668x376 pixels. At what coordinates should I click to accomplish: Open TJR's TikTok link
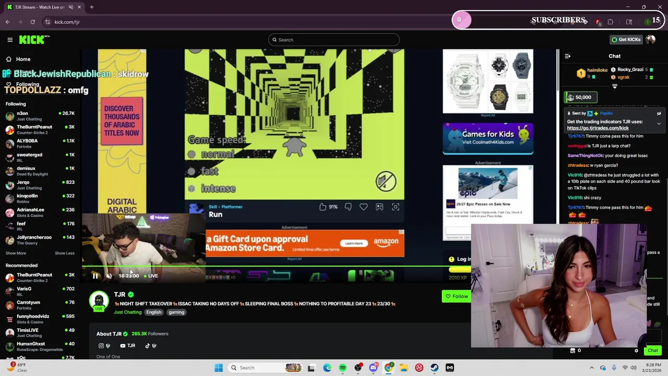151,346
